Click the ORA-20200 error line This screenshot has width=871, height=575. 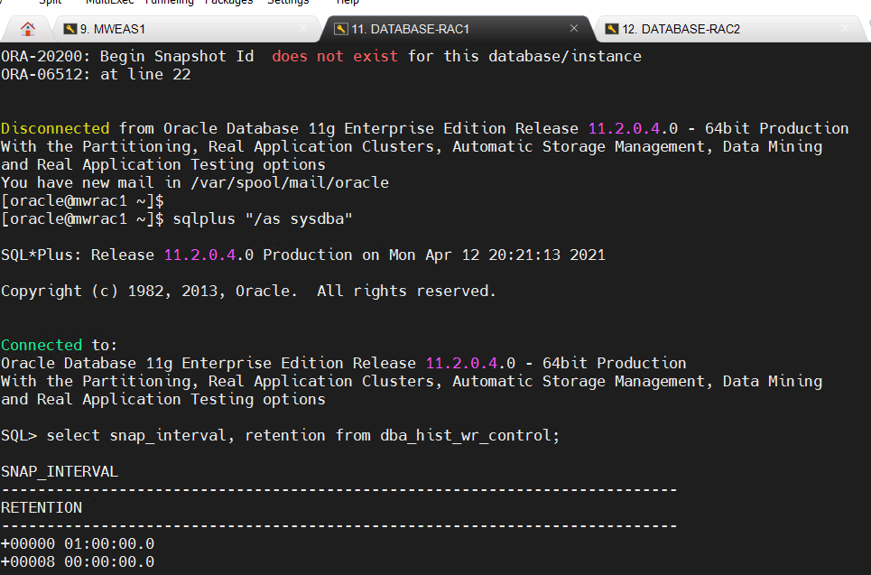click(321, 56)
